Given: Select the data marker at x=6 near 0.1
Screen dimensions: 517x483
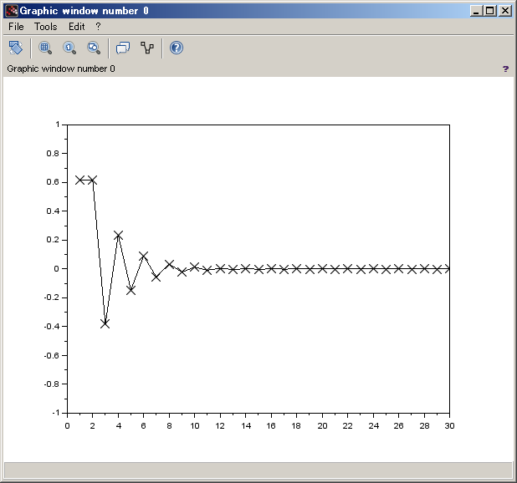Looking at the screenshot, I should tap(143, 256).
